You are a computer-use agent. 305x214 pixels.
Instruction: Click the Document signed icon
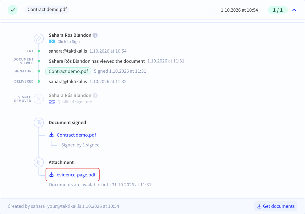coord(39,122)
